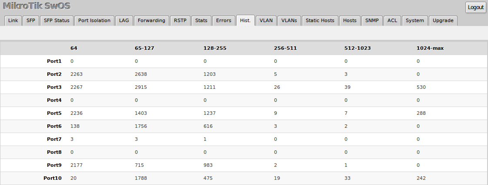Screen dimensions: 488x185
Task: Open the Link tab
Action: [x=13, y=20]
